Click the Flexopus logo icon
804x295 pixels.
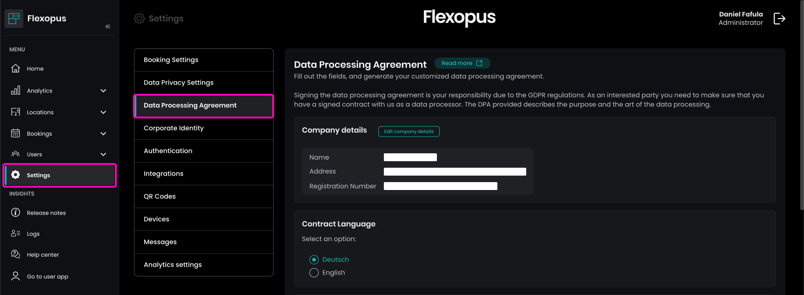pyautogui.click(x=14, y=19)
